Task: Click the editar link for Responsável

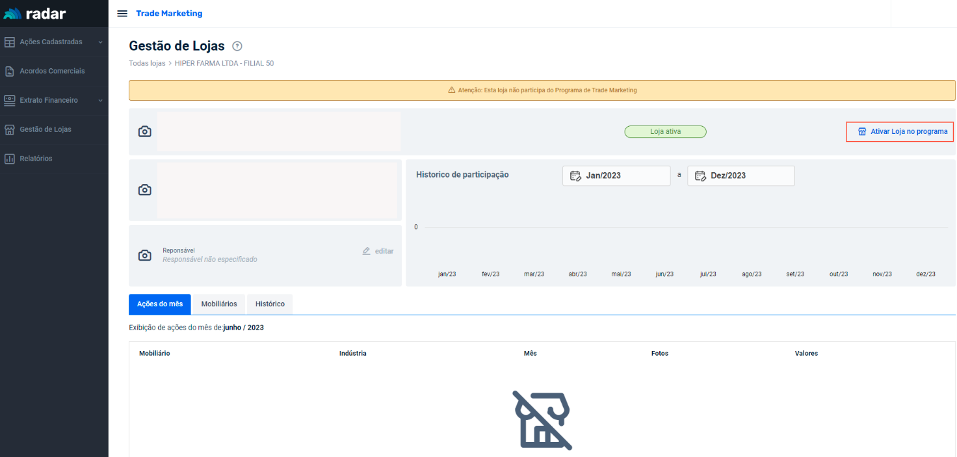Action: pyautogui.click(x=378, y=251)
